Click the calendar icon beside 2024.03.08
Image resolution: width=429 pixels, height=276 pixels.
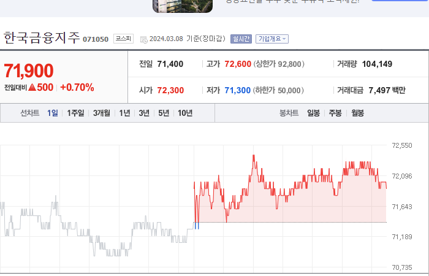[x=144, y=40]
